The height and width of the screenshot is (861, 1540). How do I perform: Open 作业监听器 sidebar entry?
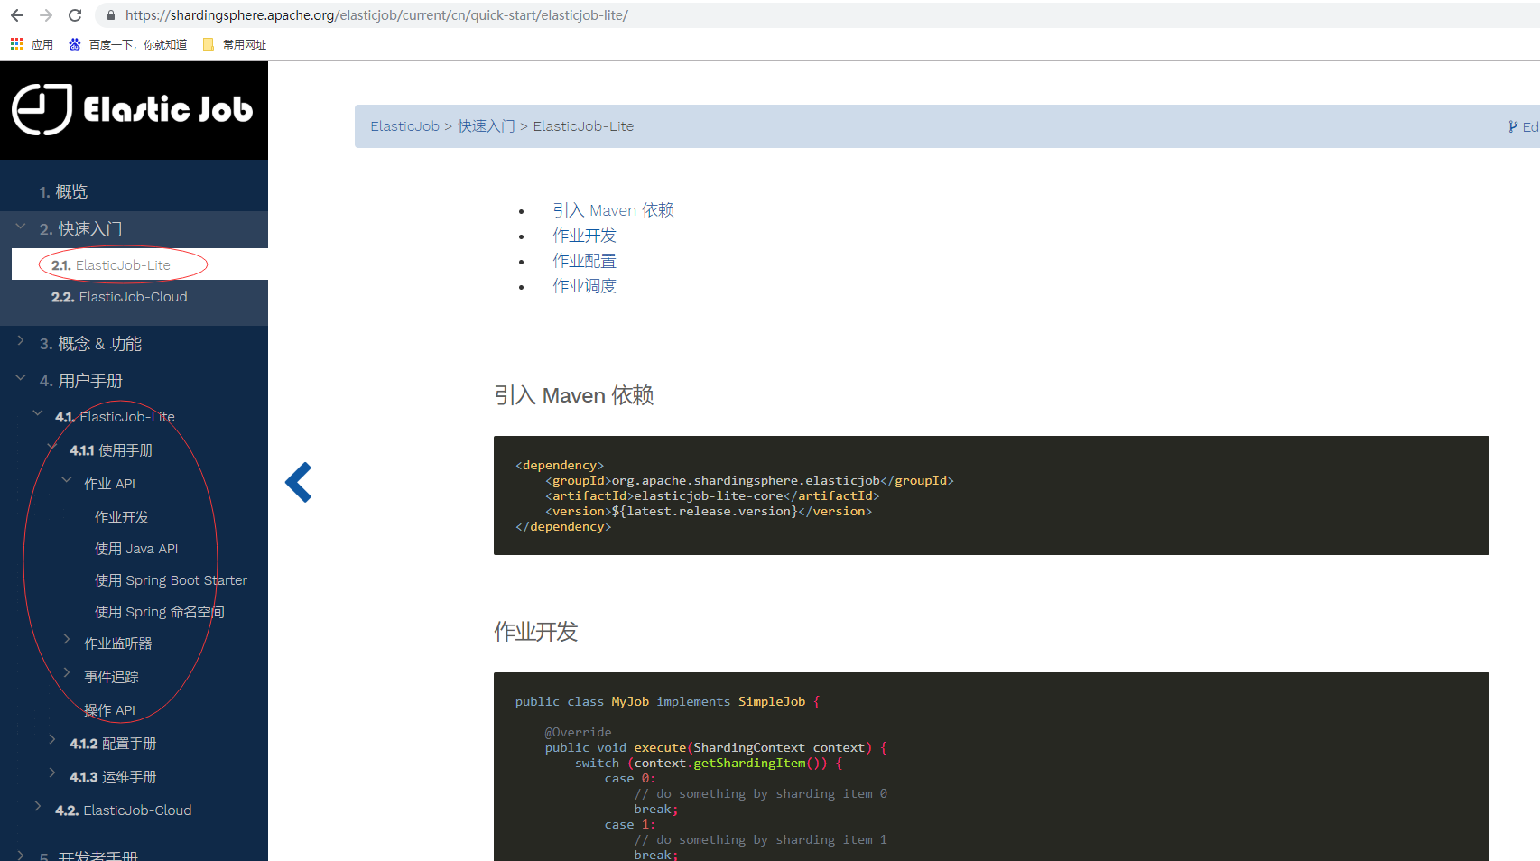click(118, 643)
